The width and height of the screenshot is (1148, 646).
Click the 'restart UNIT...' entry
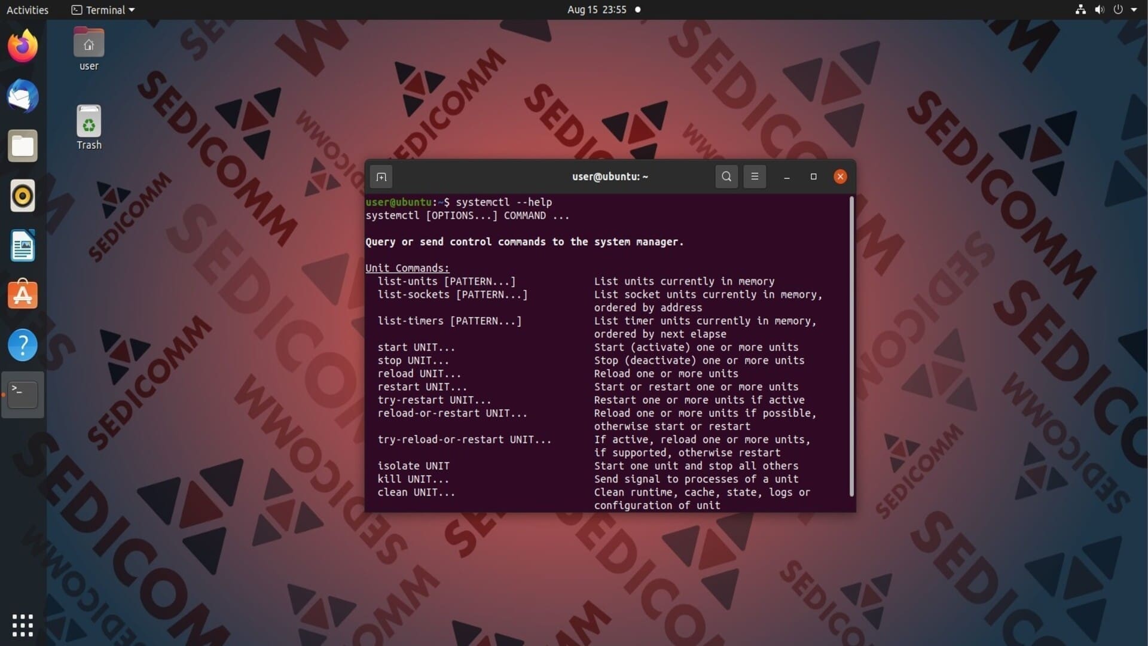pyautogui.click(x=422, y=386)
